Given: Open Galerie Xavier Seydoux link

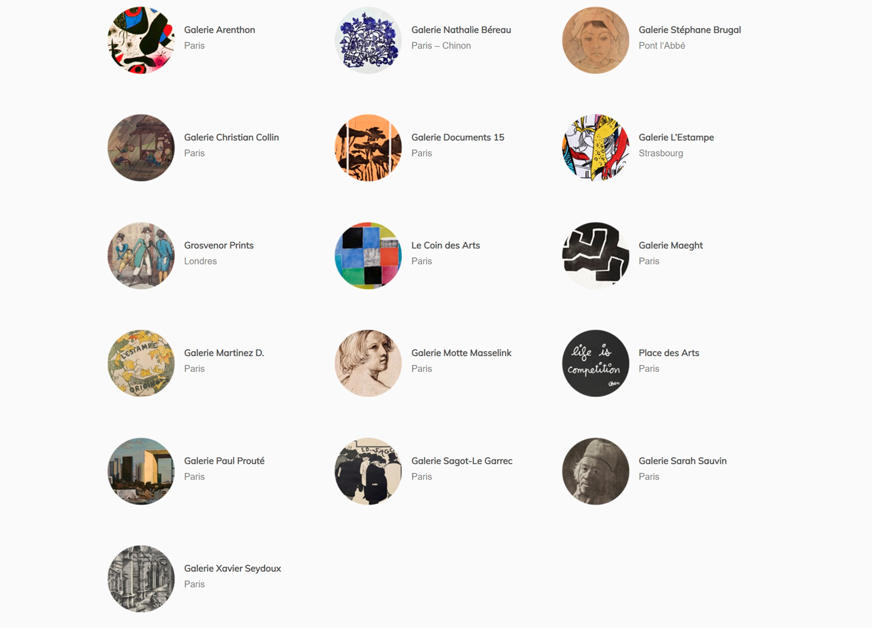Looking at the screenshot, I should click(x=233, y=568).
